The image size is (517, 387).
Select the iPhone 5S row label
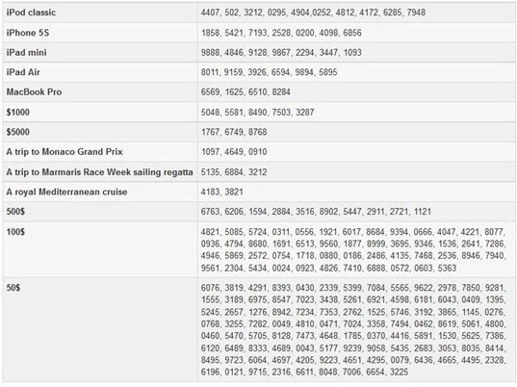[28, 33]
